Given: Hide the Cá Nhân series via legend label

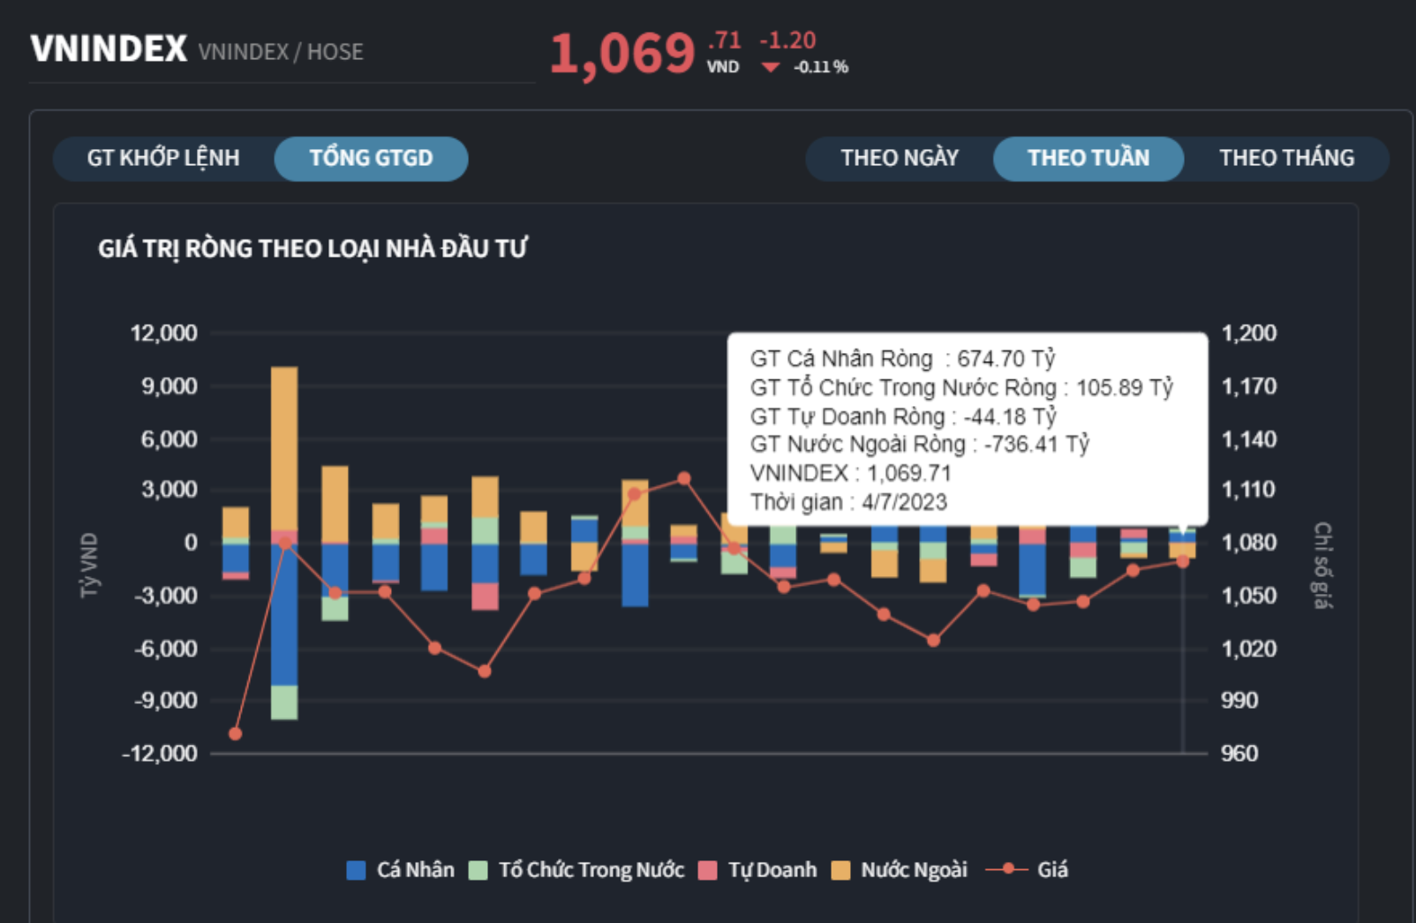Looking at the screenshot, I should [415, 870].
